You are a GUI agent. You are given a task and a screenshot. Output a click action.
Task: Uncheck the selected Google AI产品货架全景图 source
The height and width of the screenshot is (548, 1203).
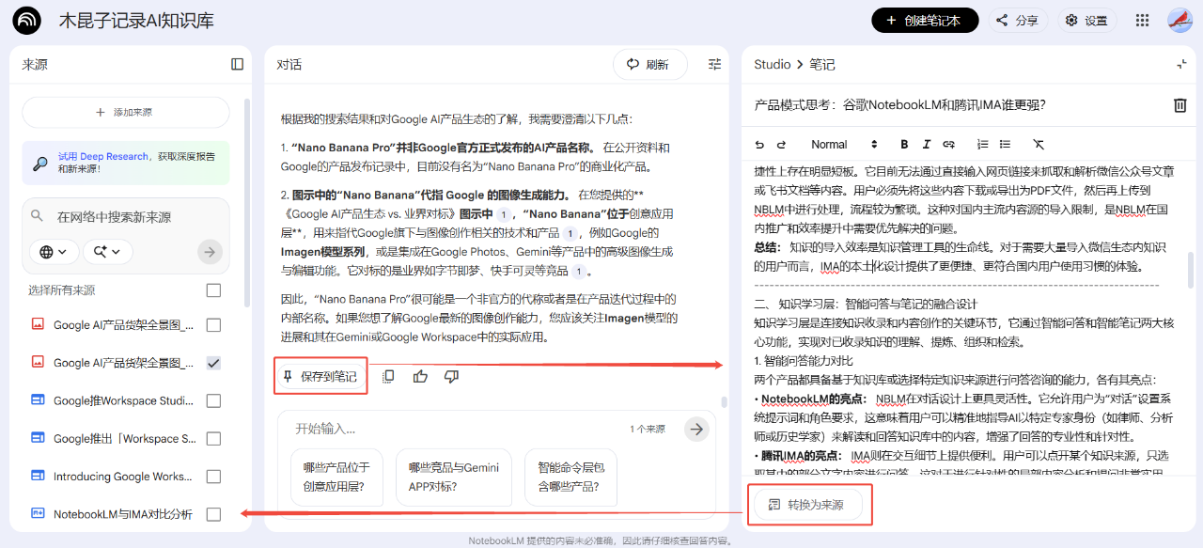pyautogui.click(x=213, y=362)
